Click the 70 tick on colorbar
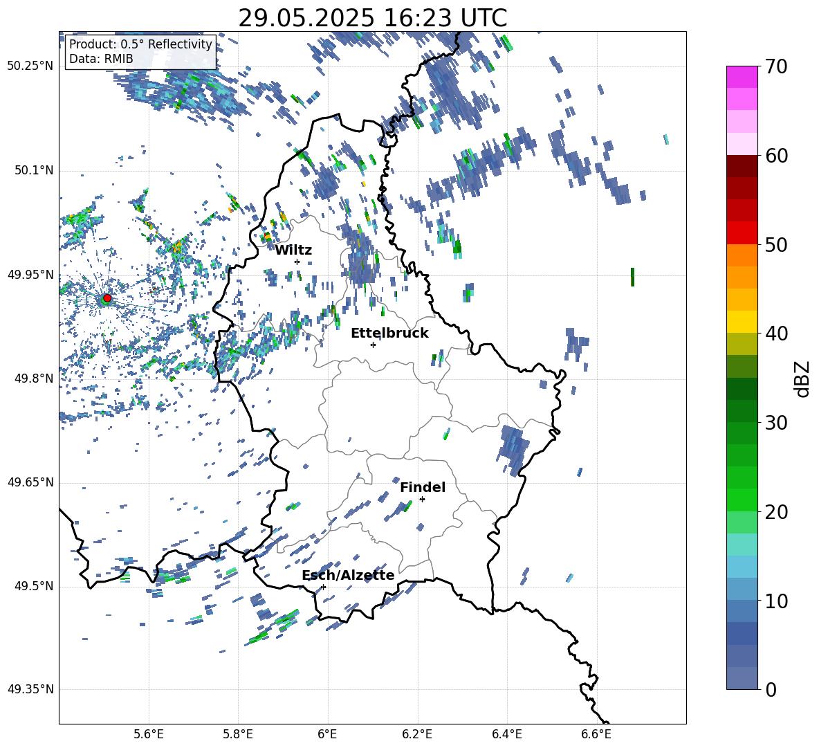This screenshot has width=819, height=748. (776, 66)
